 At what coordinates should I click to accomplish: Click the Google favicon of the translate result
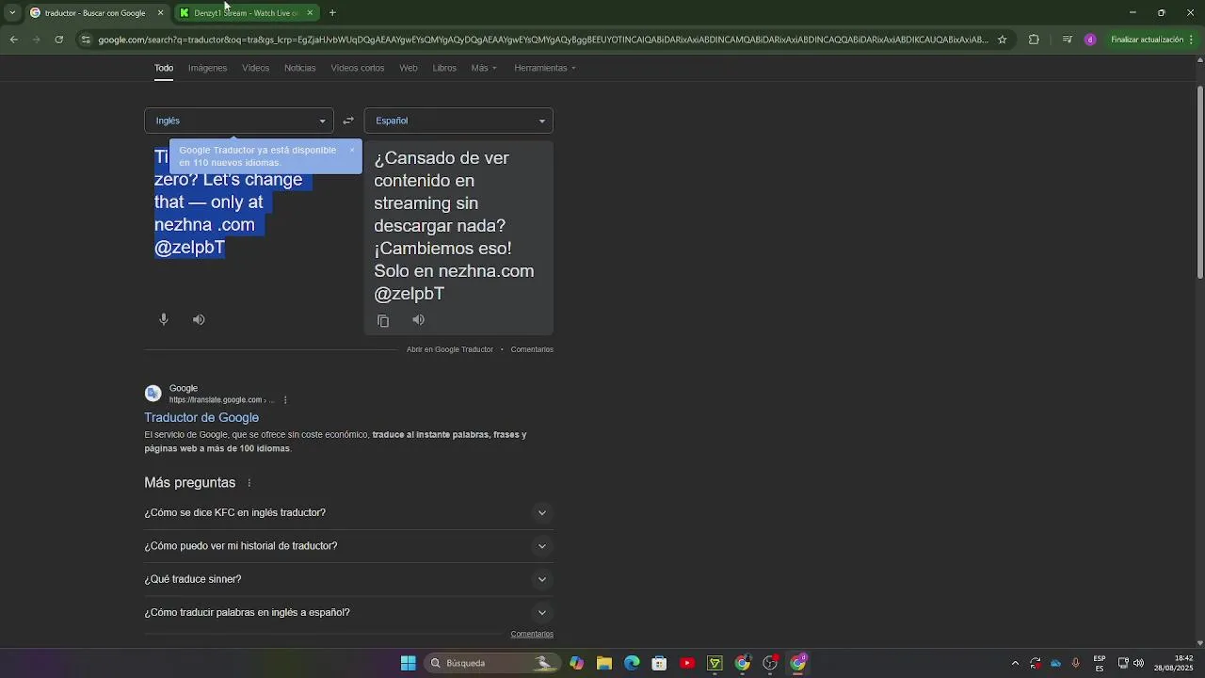click(x=153, y=394)
